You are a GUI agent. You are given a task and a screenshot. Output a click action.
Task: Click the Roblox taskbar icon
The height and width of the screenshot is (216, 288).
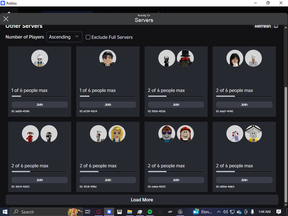coord(109,212)
